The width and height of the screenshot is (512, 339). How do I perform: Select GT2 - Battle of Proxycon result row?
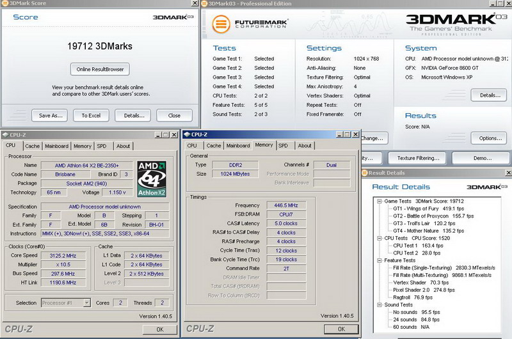(x=433, y=216)
